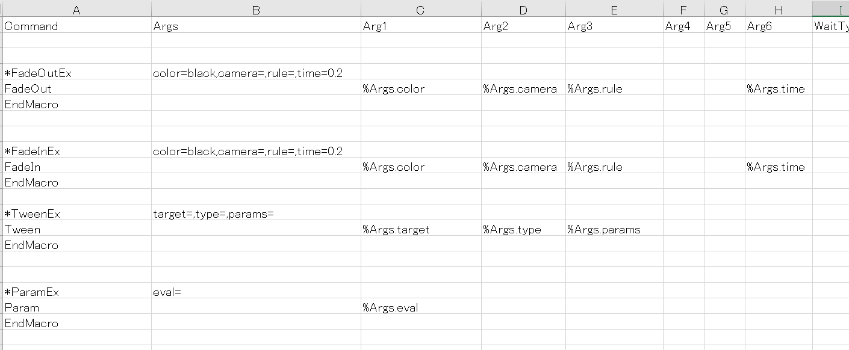Select column A header
The height and width of the screenshot is (350, 849).
pyautogui.click(x=76, y=10)
